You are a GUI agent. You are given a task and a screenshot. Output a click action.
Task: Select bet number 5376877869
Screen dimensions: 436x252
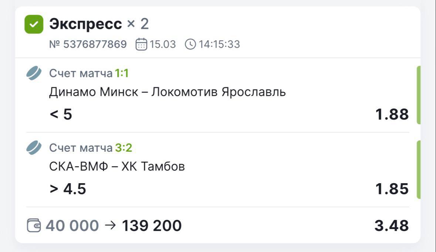point(88,44)
